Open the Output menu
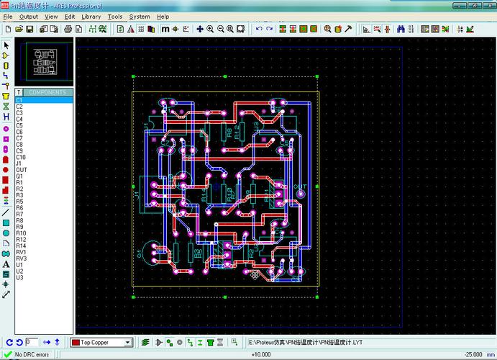 pos(29,17)
